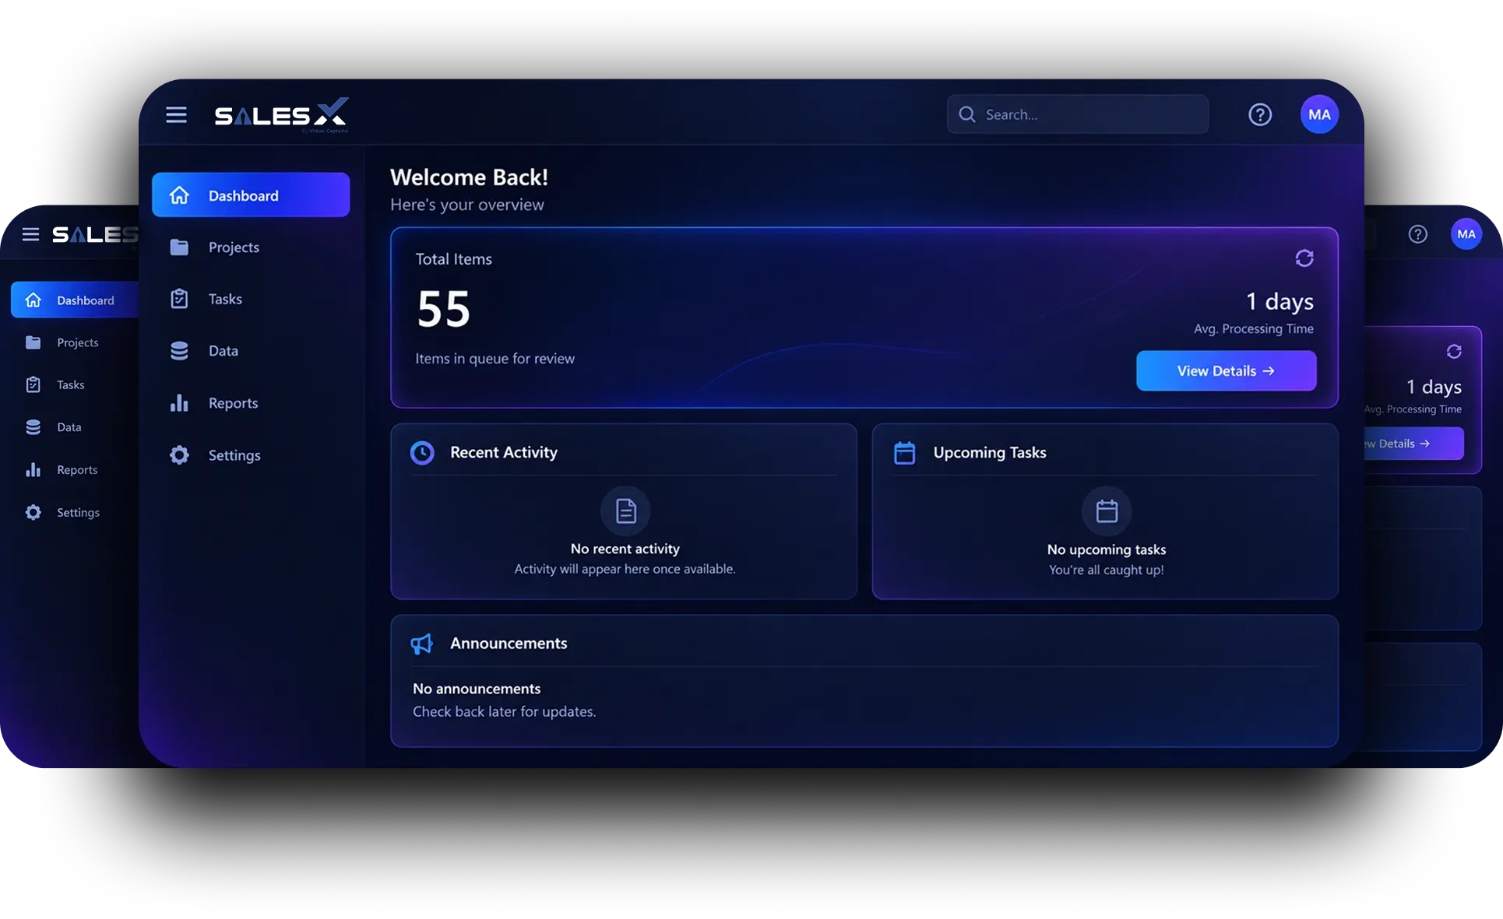Open Settings in the front window sidebar
Image resolution: width=1503 pixels, height=919 pixels.
[251, 455]
